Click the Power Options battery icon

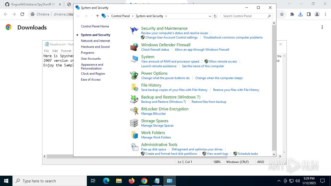click(x=134, y=75)
